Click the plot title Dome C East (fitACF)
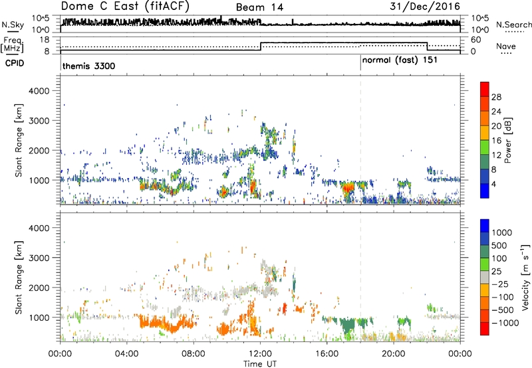532x368 pixels. pos(125,6)
